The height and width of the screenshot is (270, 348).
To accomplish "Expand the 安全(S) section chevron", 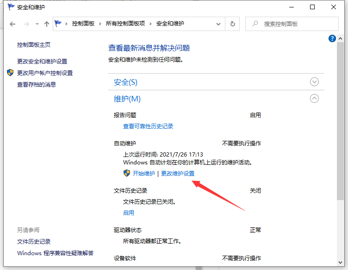I will tap(314, 82).
